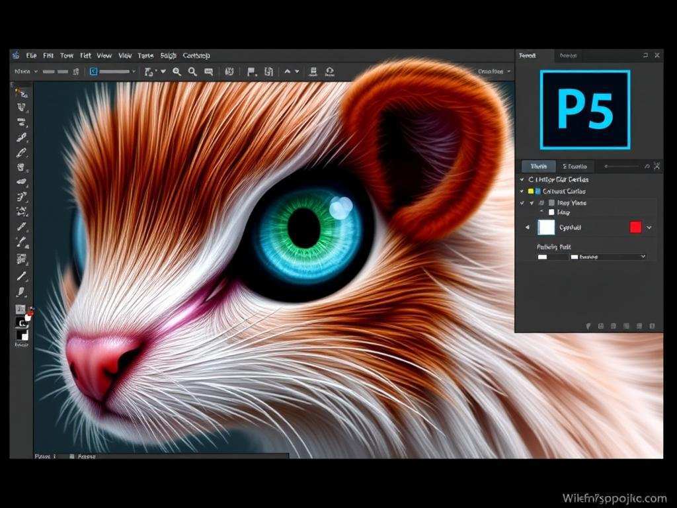This screenshot has width=677, height=508.
Task: Click the plain magnifier zoom icon
Action: click(192, 71)
